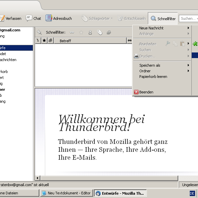Click the DE language indicator in tray
The image size is (198, 198).
tap(192, 193)
